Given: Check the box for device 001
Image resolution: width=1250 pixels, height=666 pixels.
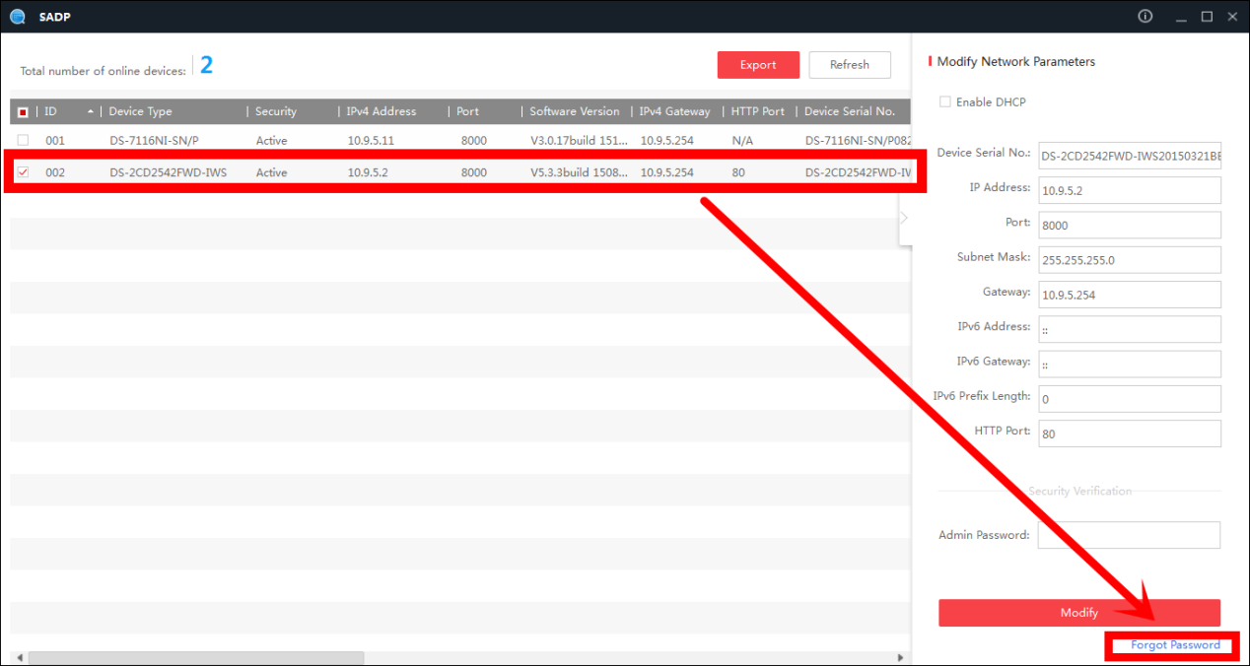Looking at the screenshot, I should [24, 141].
